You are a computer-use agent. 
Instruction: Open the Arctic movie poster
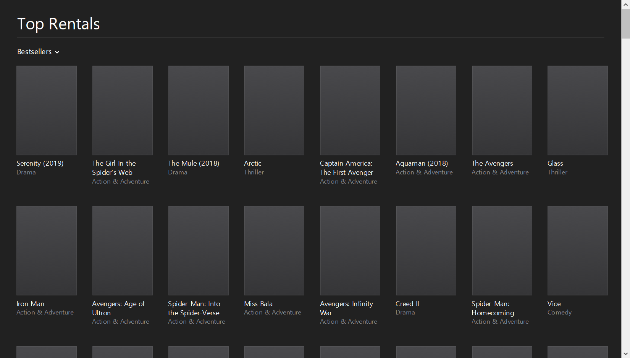274,110
